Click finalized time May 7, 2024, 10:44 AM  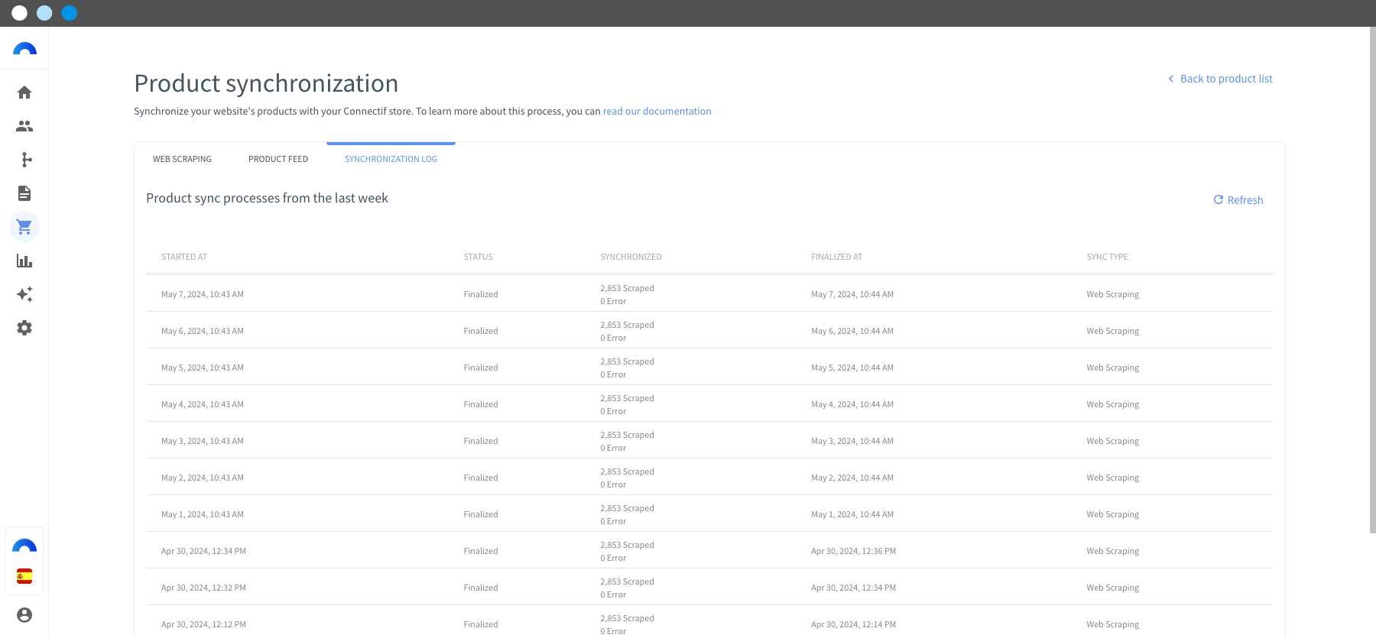[x=852, y=294]
